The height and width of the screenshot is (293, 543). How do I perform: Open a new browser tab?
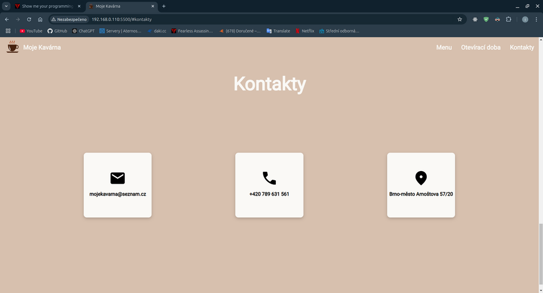click(x=164, y=6)
